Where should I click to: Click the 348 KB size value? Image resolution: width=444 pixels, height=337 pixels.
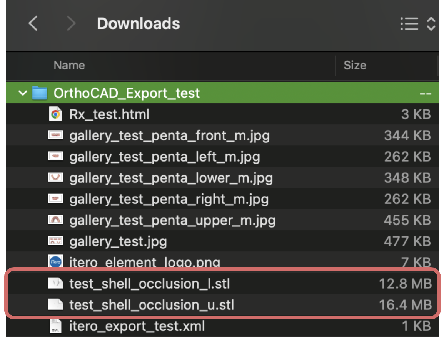pos(407,178)
